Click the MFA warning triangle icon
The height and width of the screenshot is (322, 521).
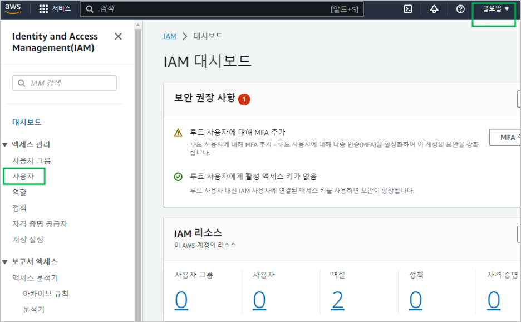pyautogui.click(x=178, y=133)
